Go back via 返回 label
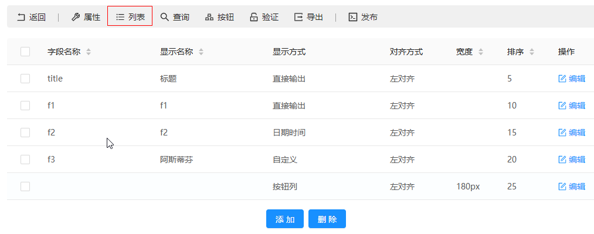Viewport: 594px width, 234px height. (x=38, y=17)
